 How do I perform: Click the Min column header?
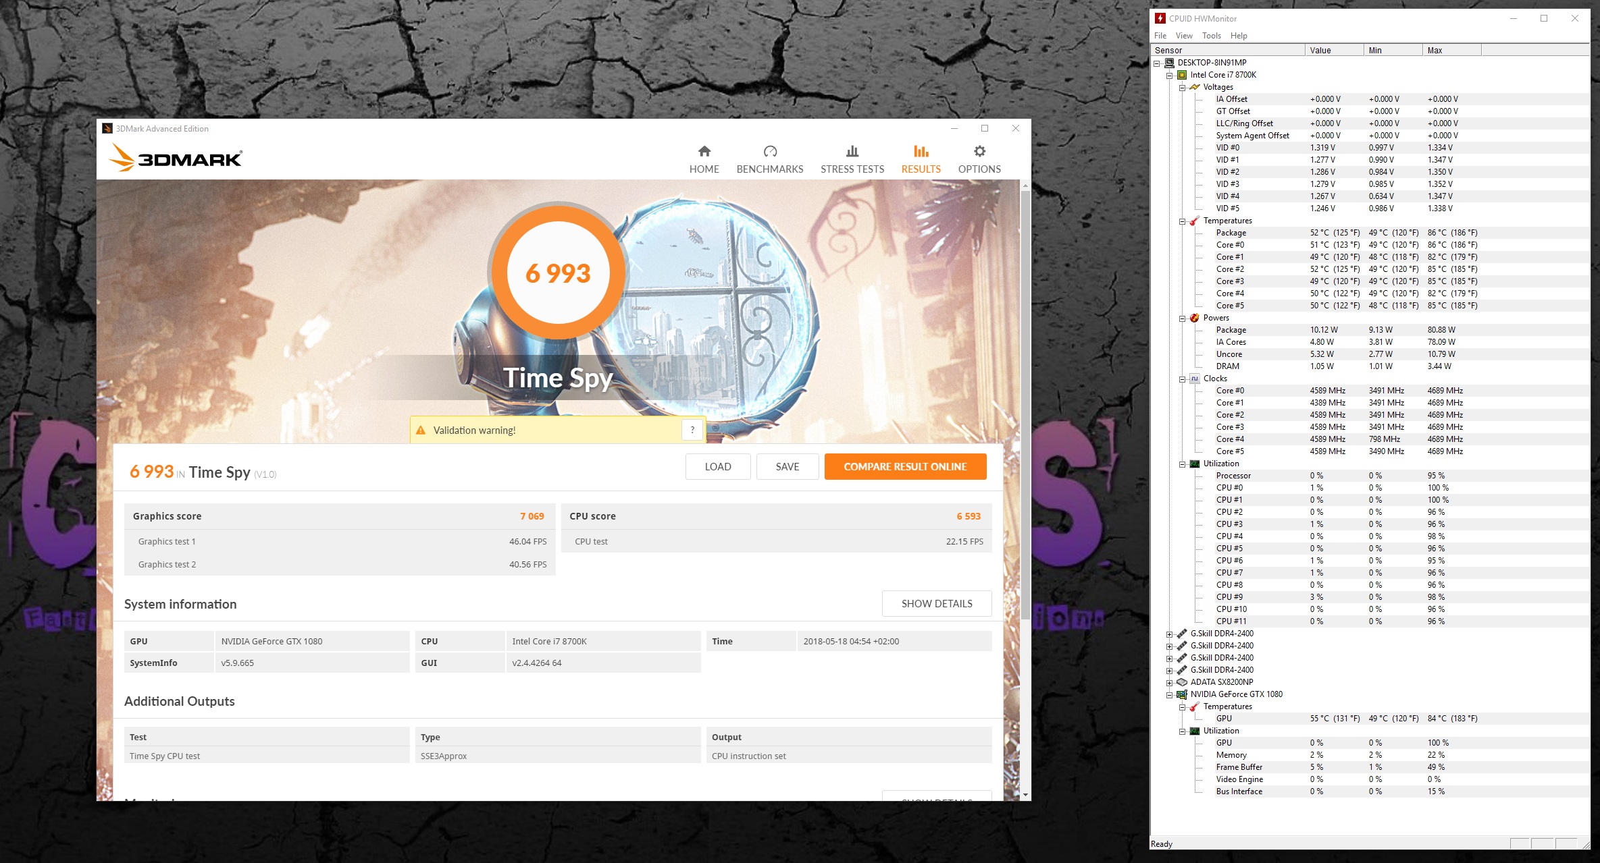click(x=1393, y=51)
